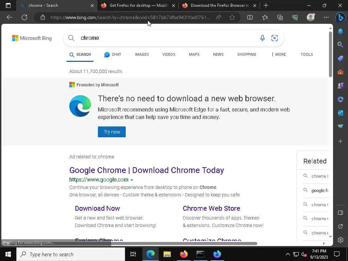Open the terminal window from taskbar
Screen dimensions: 348x261
point(200,254)
